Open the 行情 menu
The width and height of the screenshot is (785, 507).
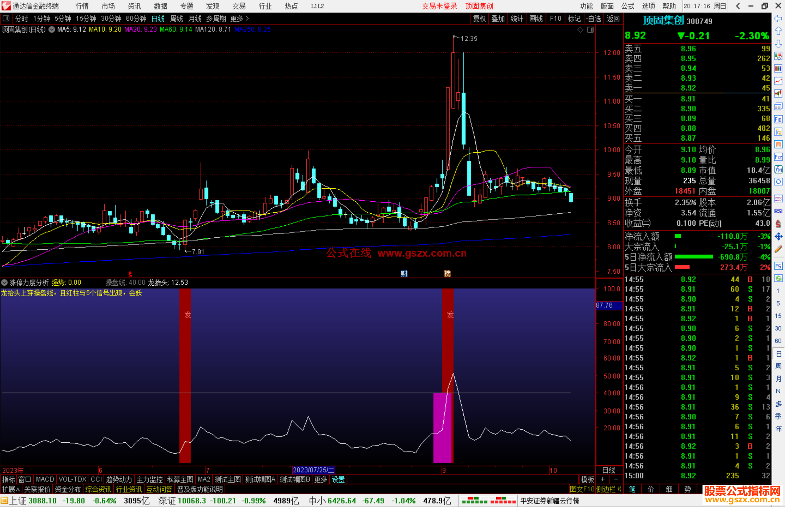tap(82, 6)
